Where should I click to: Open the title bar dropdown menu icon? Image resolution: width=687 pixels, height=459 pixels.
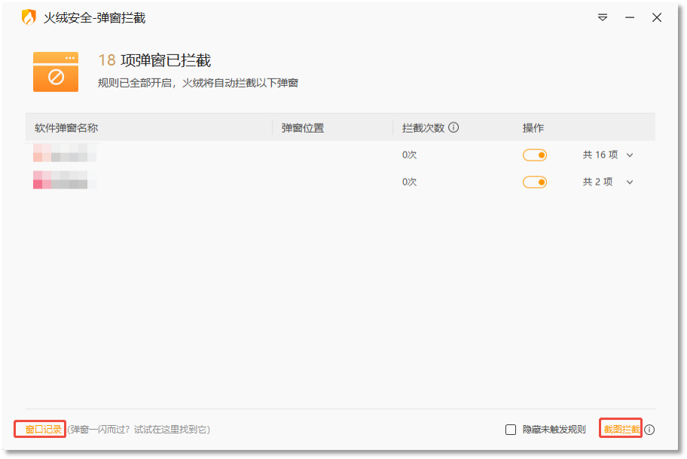pos(603,17)
